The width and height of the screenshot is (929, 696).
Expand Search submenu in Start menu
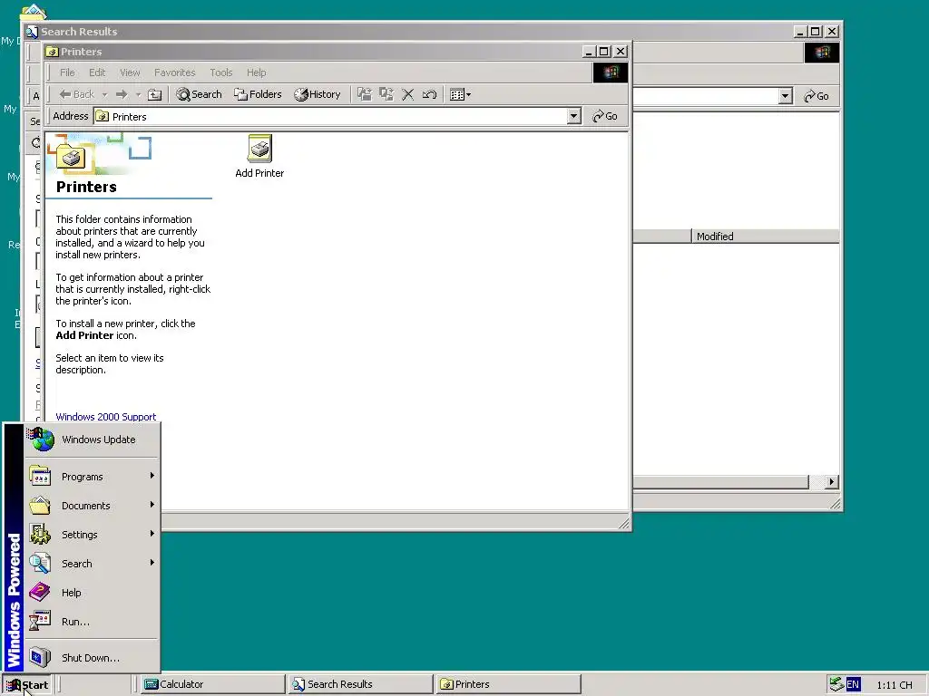point(92,564)
